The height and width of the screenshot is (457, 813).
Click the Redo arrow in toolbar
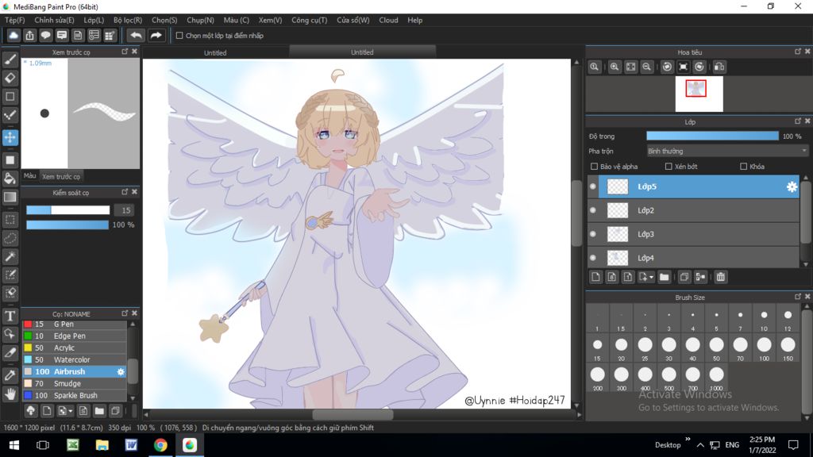tap(156, 35)
